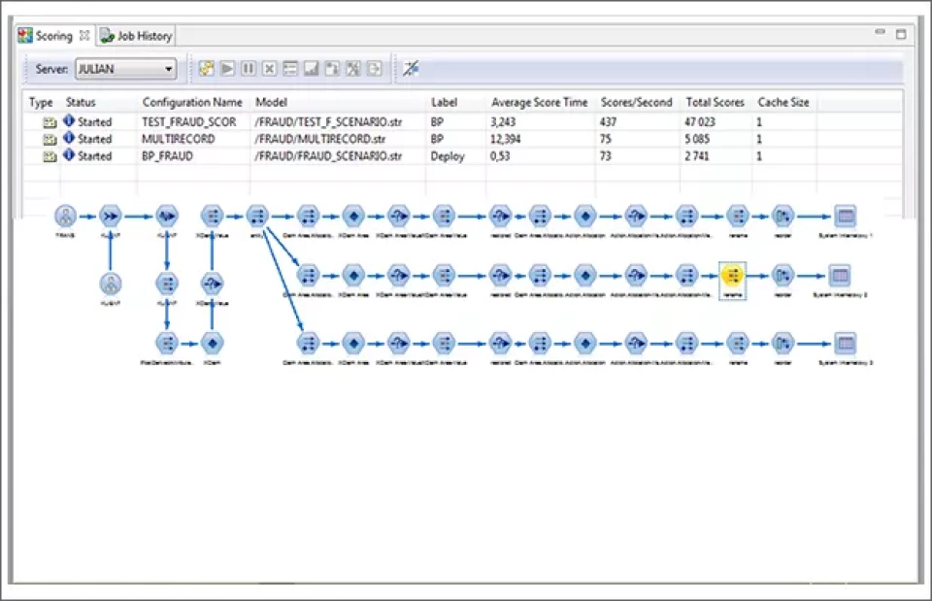
Task: Click the bottom-row table output node
Action: point(845,343)
